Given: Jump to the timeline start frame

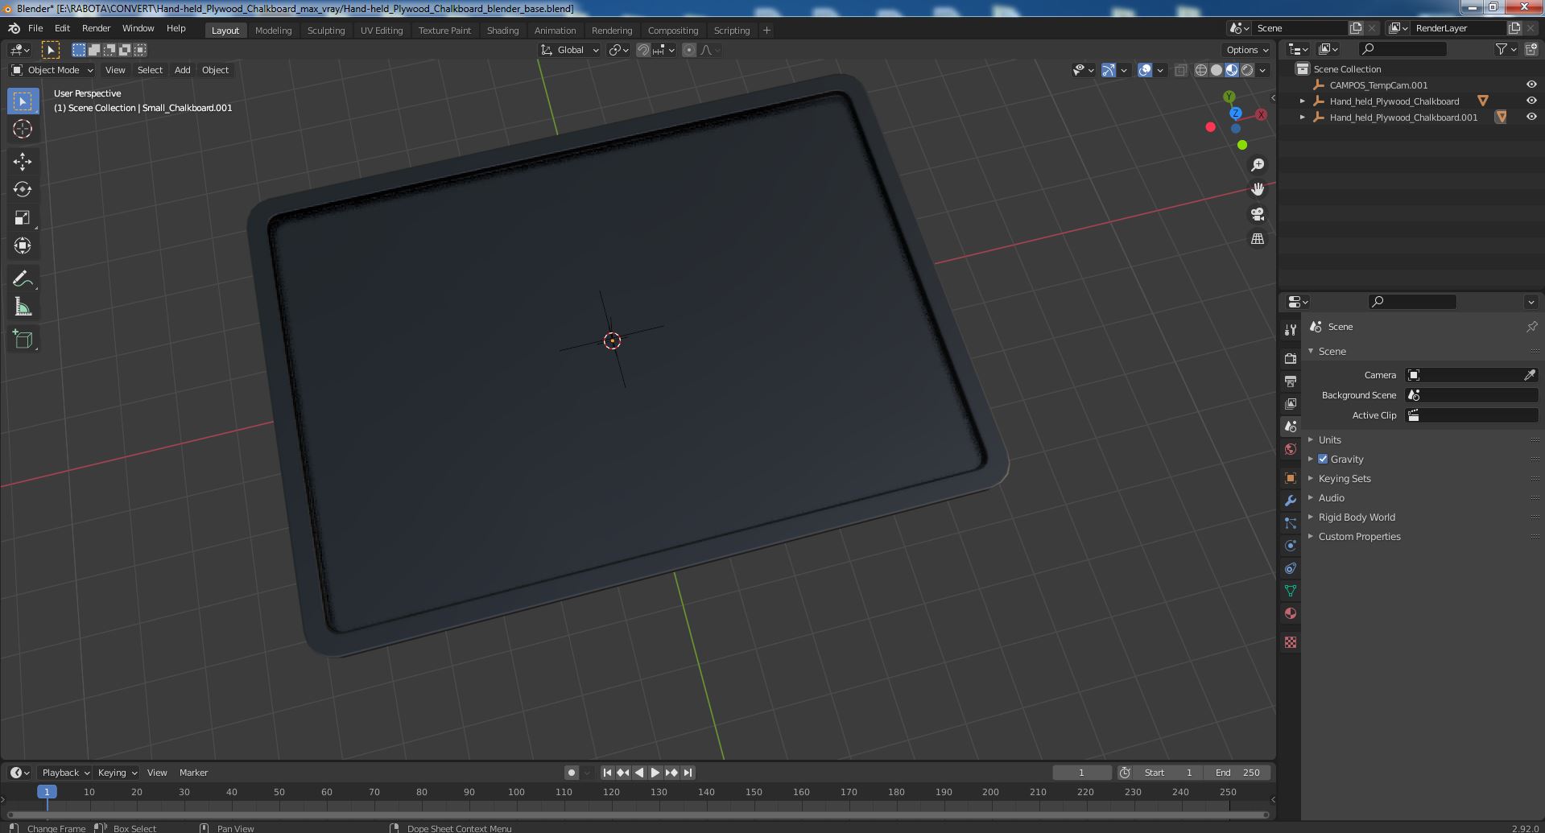Looking at the screenshot, I should click(x=608, y=773).
